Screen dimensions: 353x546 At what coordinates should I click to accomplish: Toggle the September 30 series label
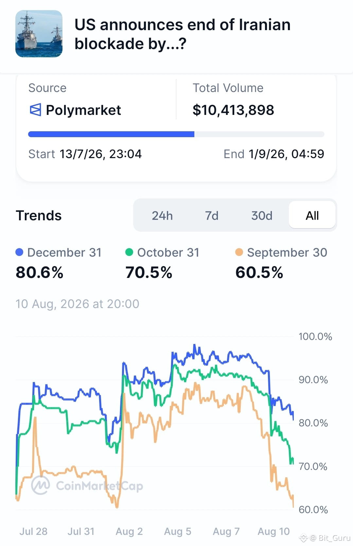pos(287,252)
